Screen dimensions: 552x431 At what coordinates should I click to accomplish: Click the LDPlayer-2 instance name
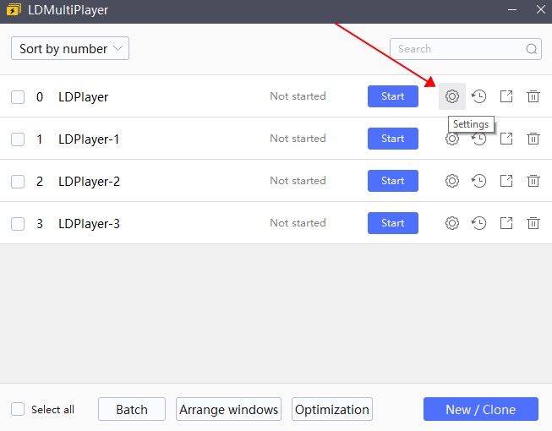[x=89, y=182]
